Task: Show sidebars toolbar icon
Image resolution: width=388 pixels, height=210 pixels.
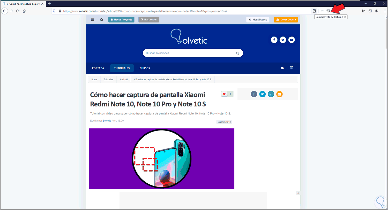Action: [370, 11]
